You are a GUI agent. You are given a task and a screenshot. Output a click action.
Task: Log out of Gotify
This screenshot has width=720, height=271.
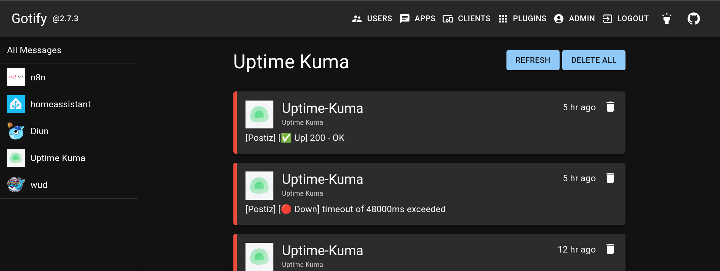click(x=626, y=18)
